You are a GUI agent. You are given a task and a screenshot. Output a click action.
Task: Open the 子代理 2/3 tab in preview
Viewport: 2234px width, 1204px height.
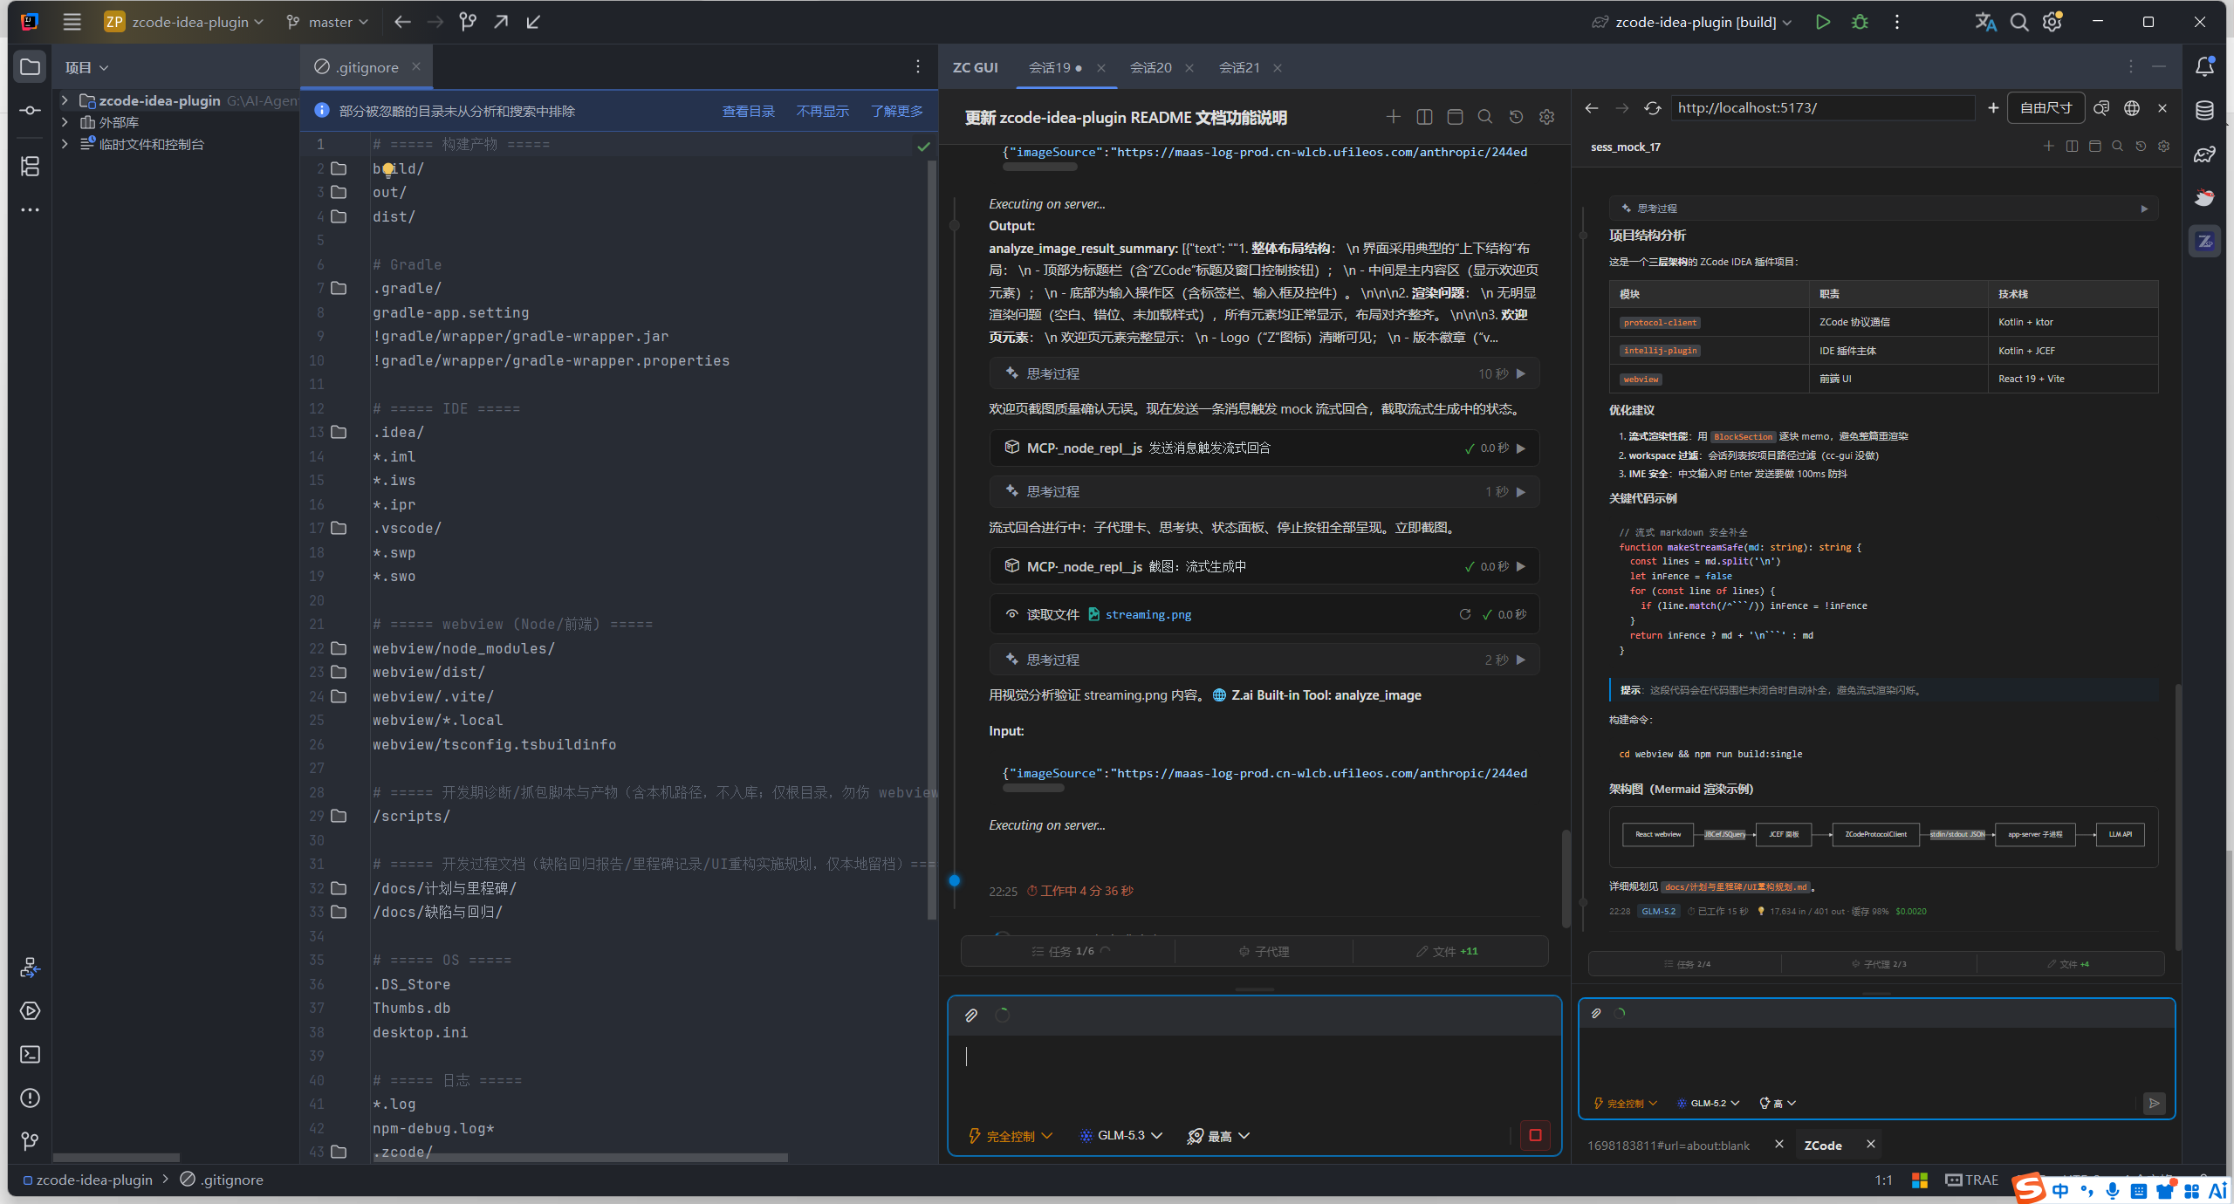[1879, 964]
